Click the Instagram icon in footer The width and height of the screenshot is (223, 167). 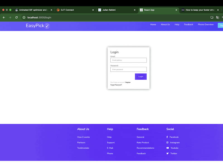(x=168, y=143)
